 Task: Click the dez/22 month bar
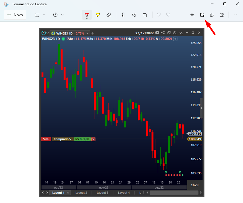point(159,187)
